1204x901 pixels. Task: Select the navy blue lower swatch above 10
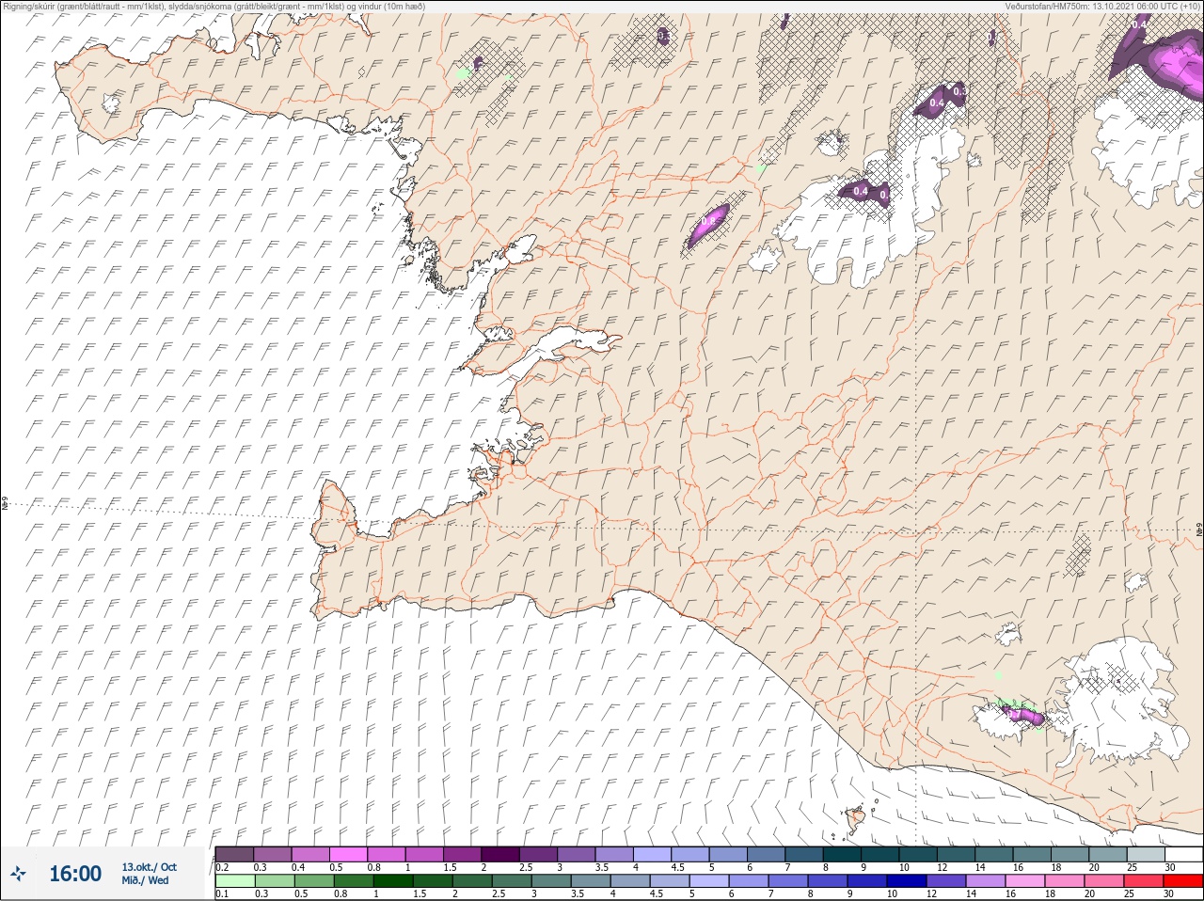click(x=906, y=881)
